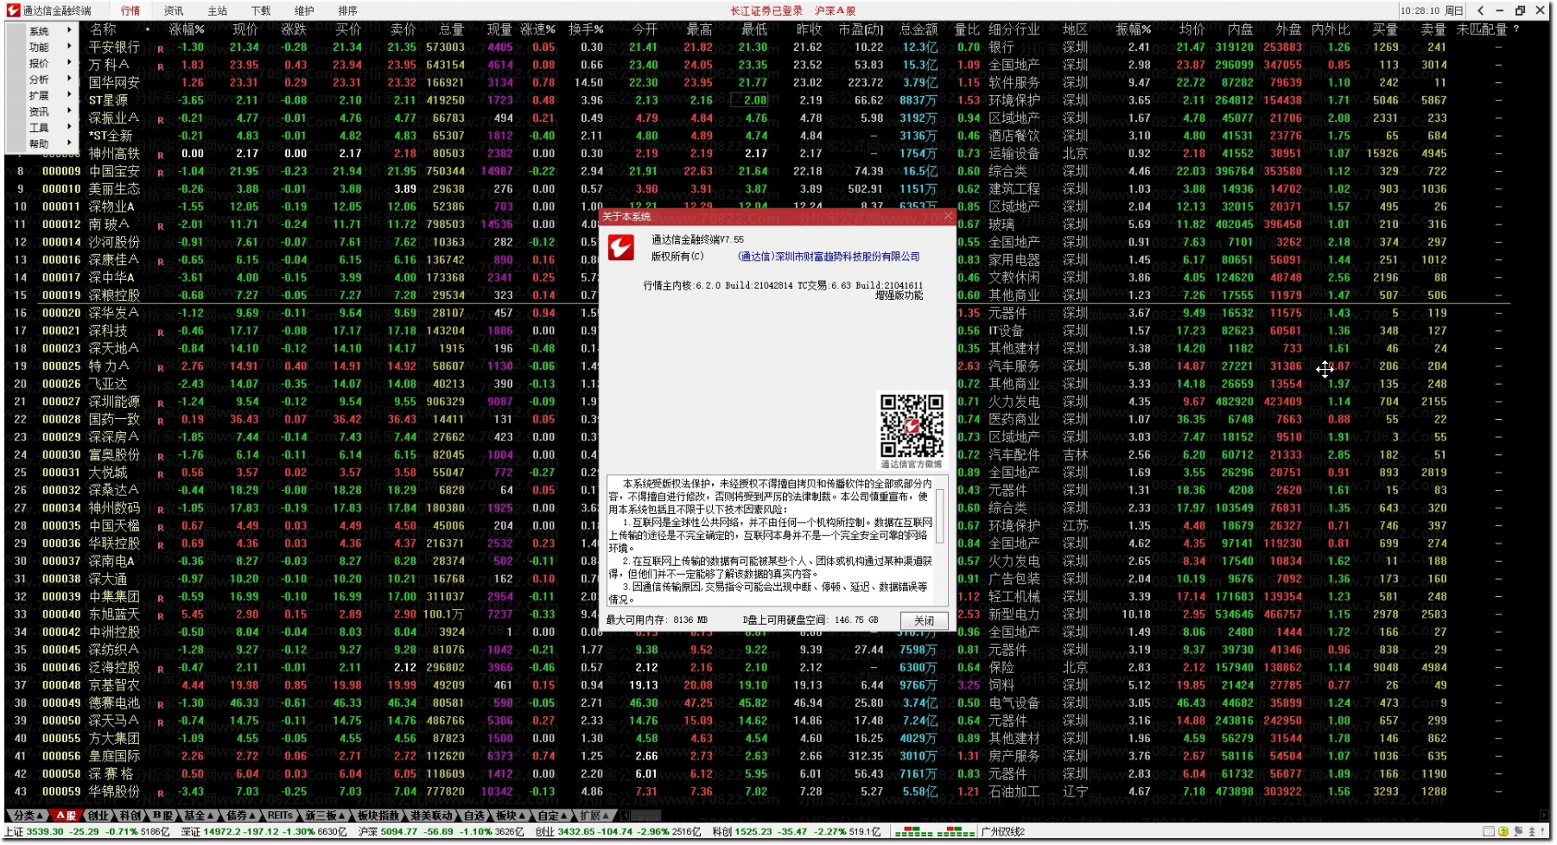Select the 板块指数 bottom tab

tap(378, 816)
